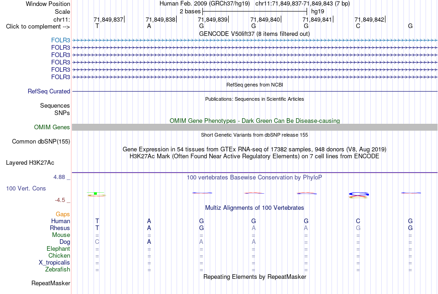The width and height of the screenshot is (438, 294).
Task: Click the Elephant species label
Action: click(58, 248)
